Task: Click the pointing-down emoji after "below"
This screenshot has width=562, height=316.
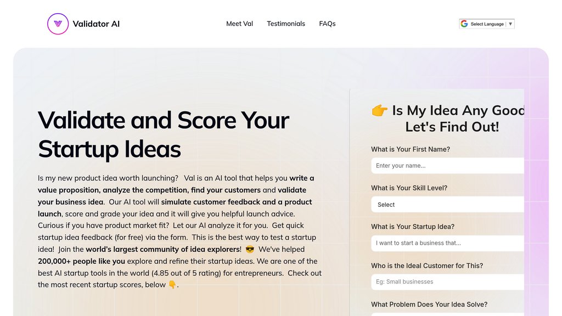Action: point(172,285)
